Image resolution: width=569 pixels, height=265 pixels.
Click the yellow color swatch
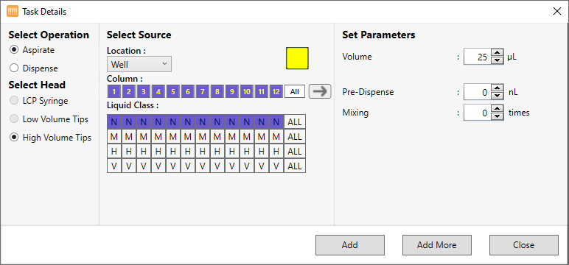[297, 58]
